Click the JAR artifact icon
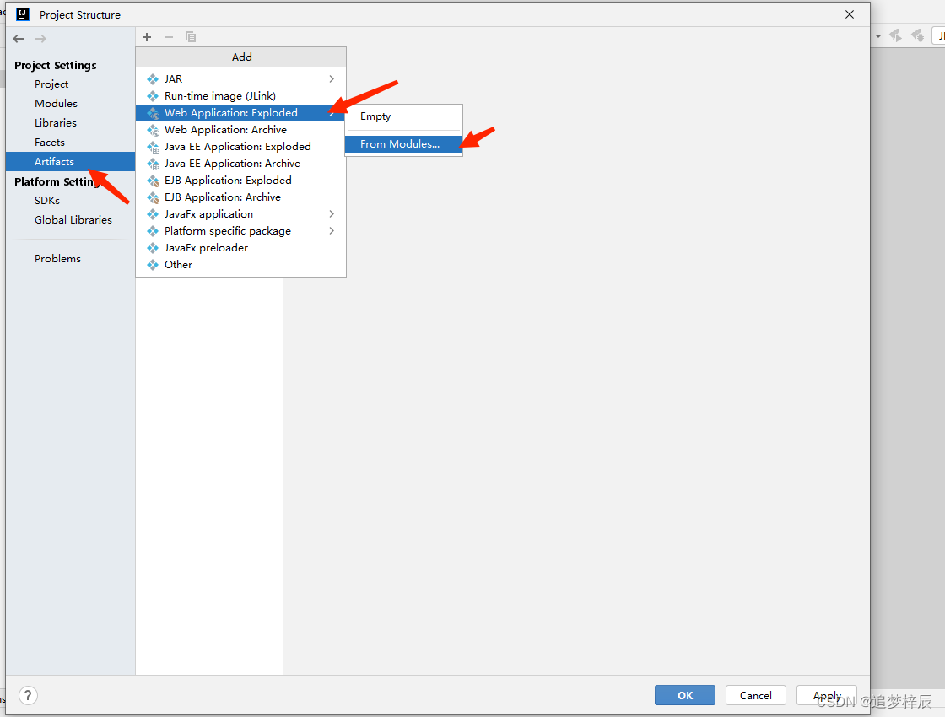The width and height of the screenshot is (945, 717). (153, 79)
